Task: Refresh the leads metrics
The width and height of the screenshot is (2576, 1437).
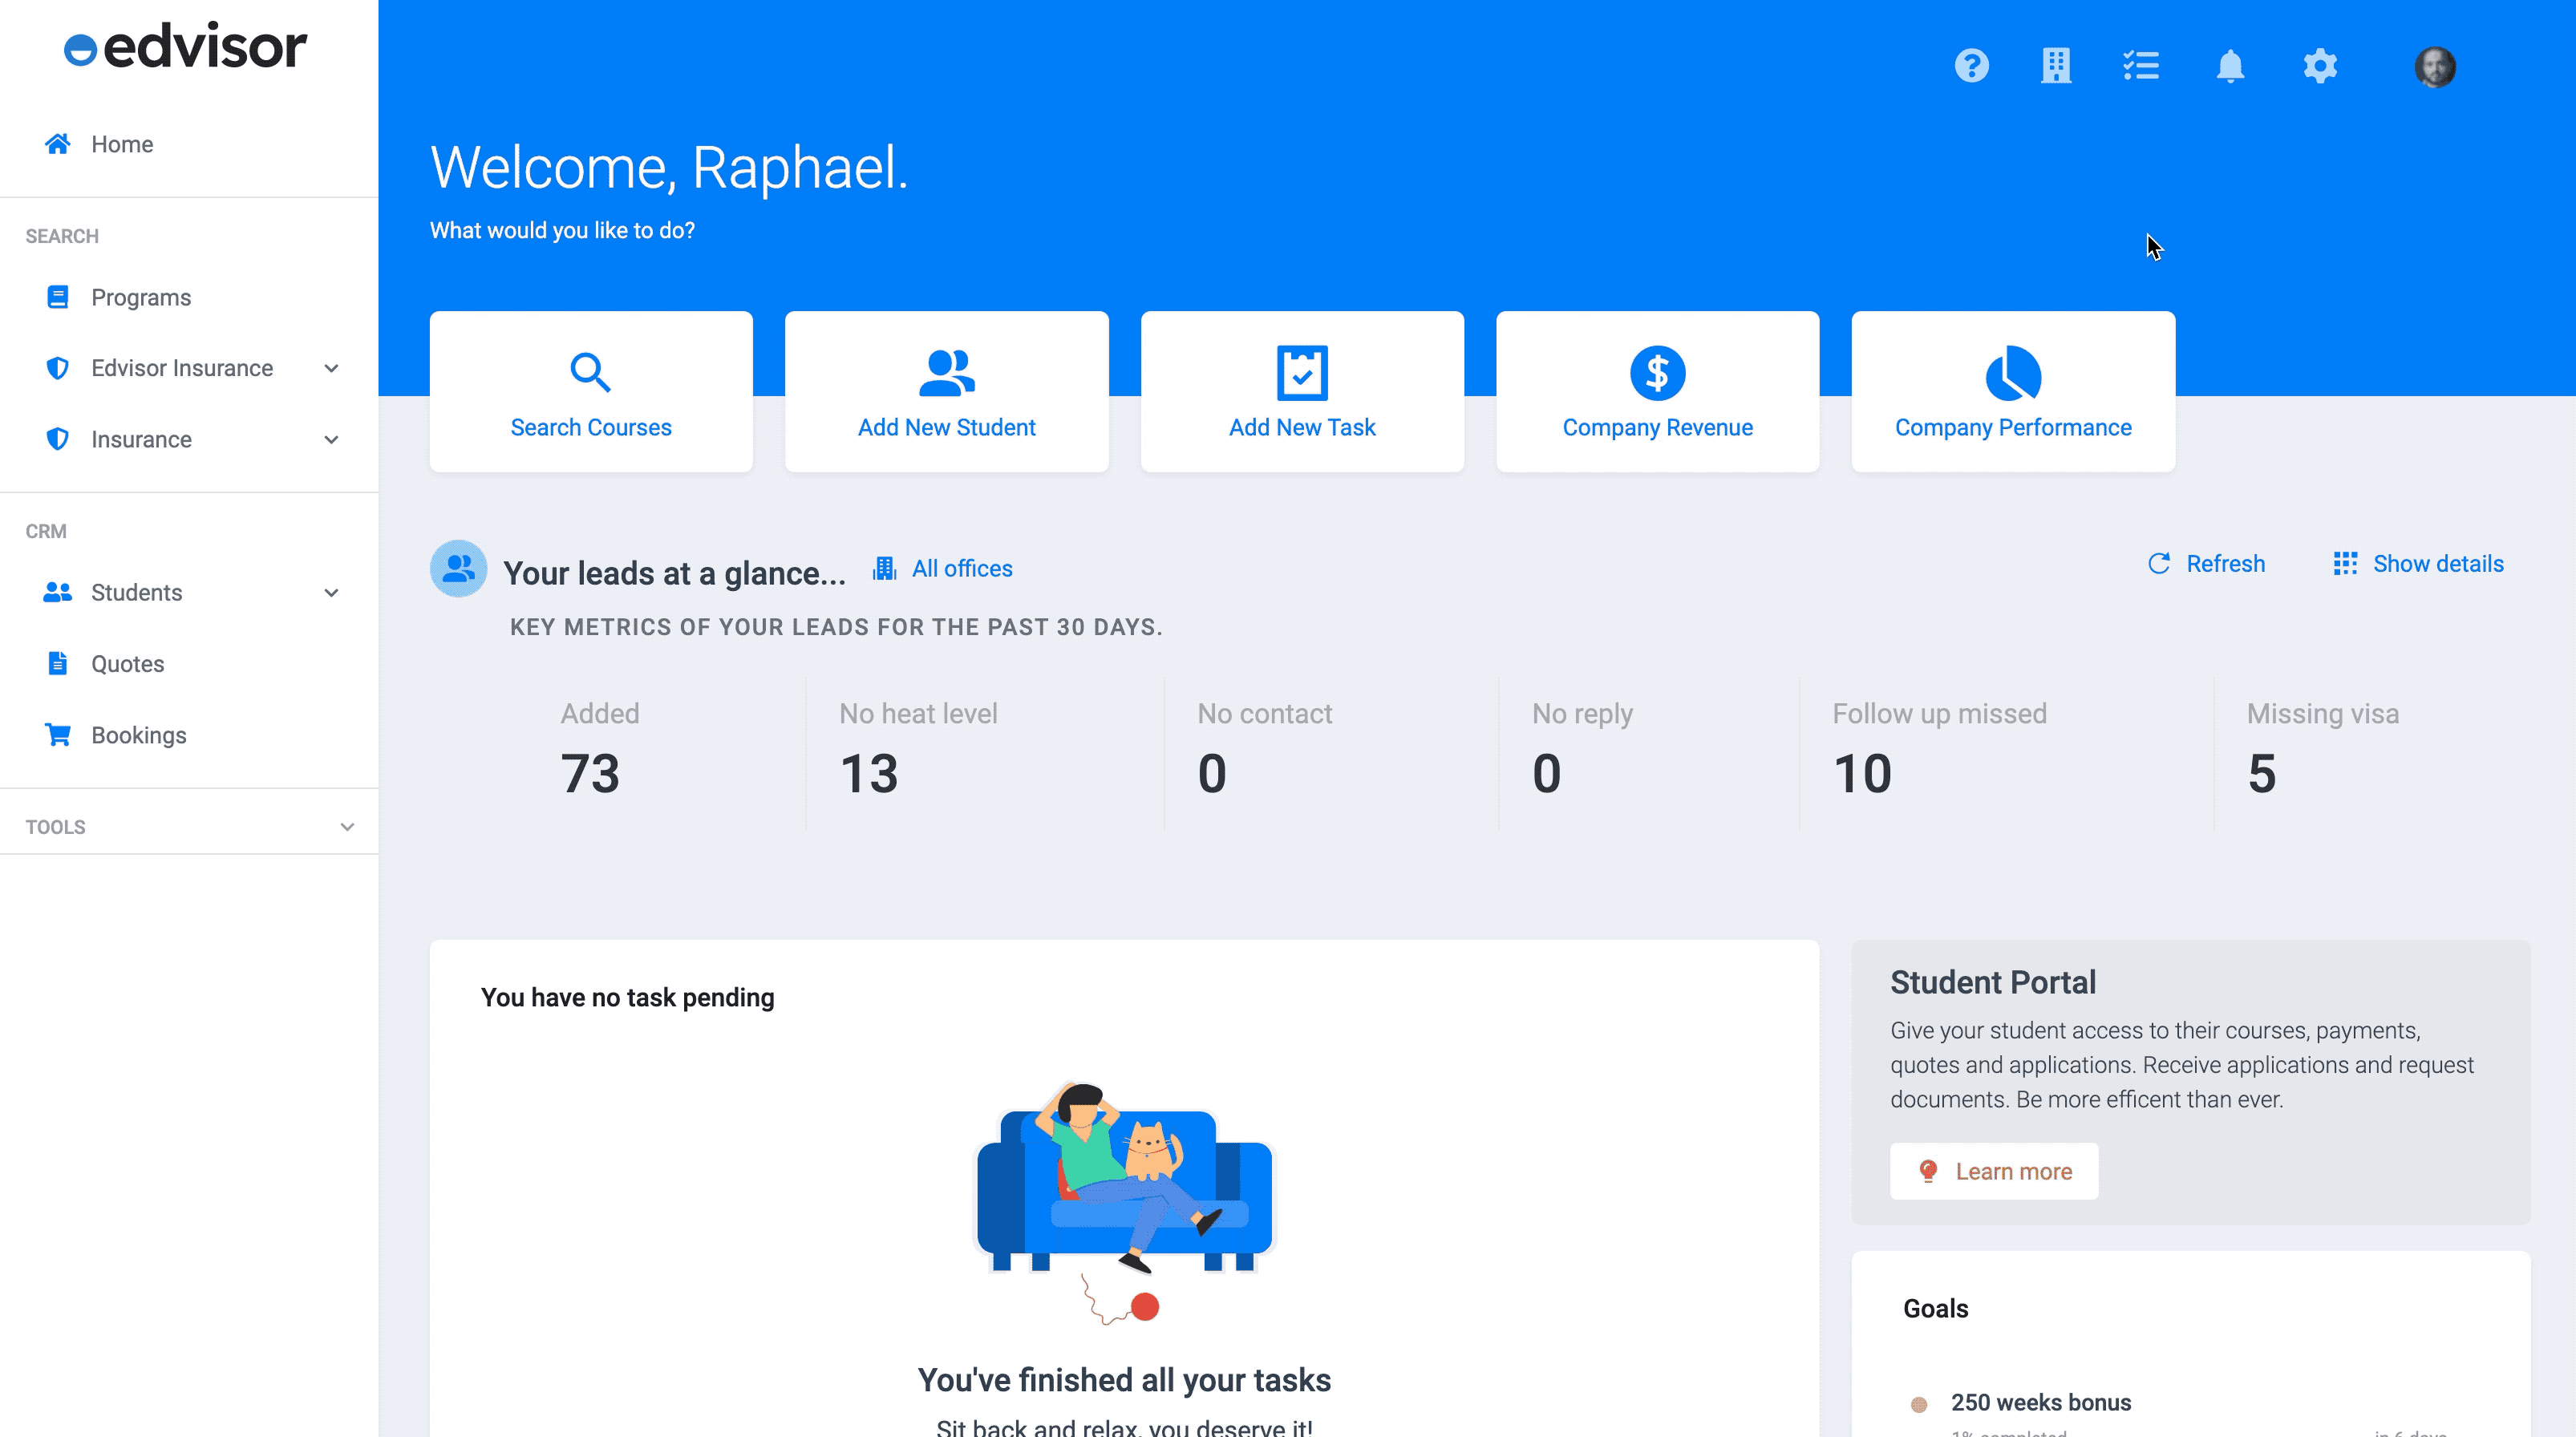Action: pos(2207,564)
